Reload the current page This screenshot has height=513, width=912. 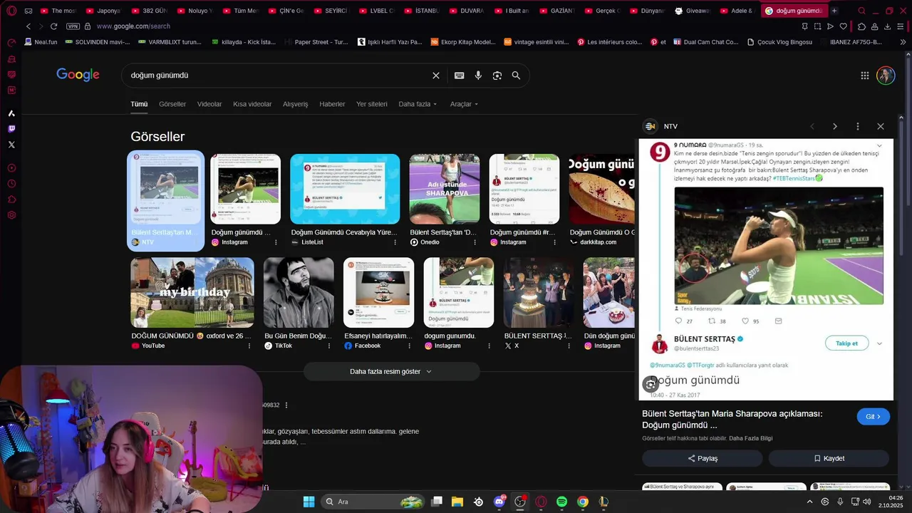pyautogui.click(x=53, y=26)
